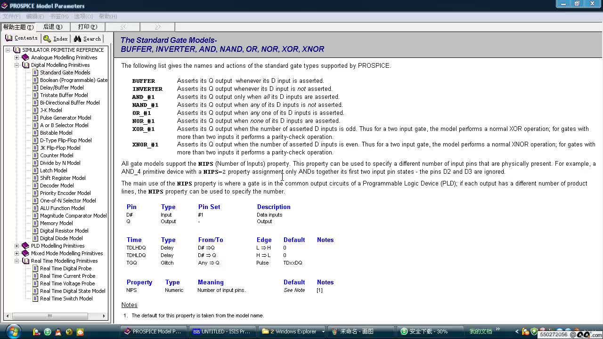603x339 pixels.
Task: Open the 帮助(H) help menu
Action: click(108, 16)
